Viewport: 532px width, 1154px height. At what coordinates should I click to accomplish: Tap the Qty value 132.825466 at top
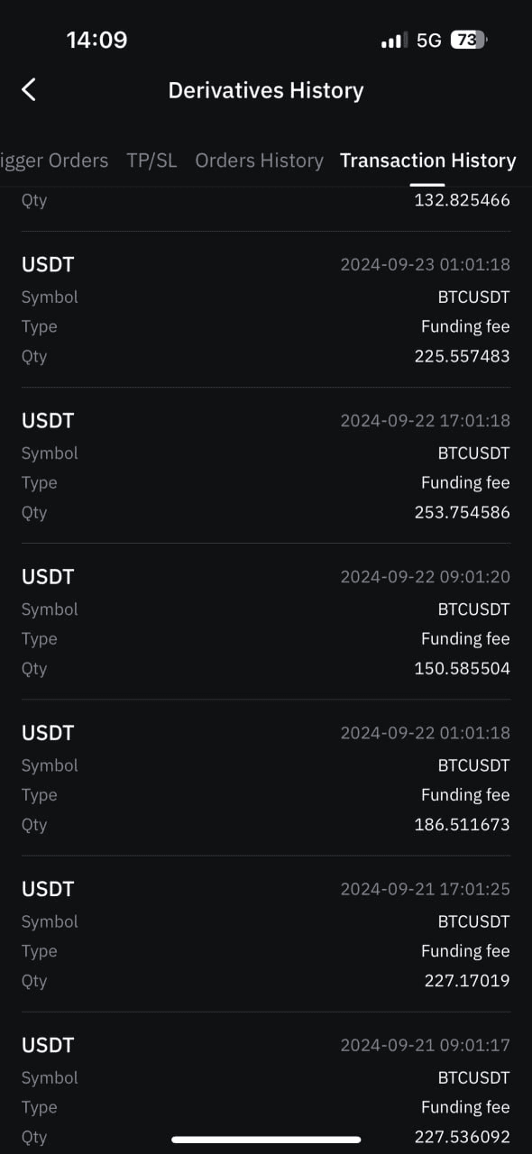[462, 200]
